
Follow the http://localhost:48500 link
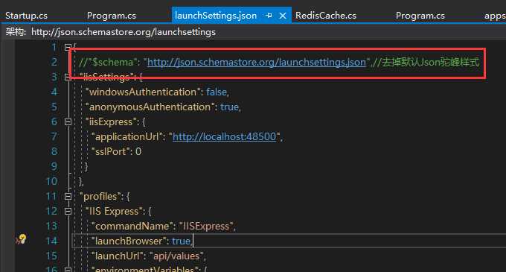pos(224,136)
